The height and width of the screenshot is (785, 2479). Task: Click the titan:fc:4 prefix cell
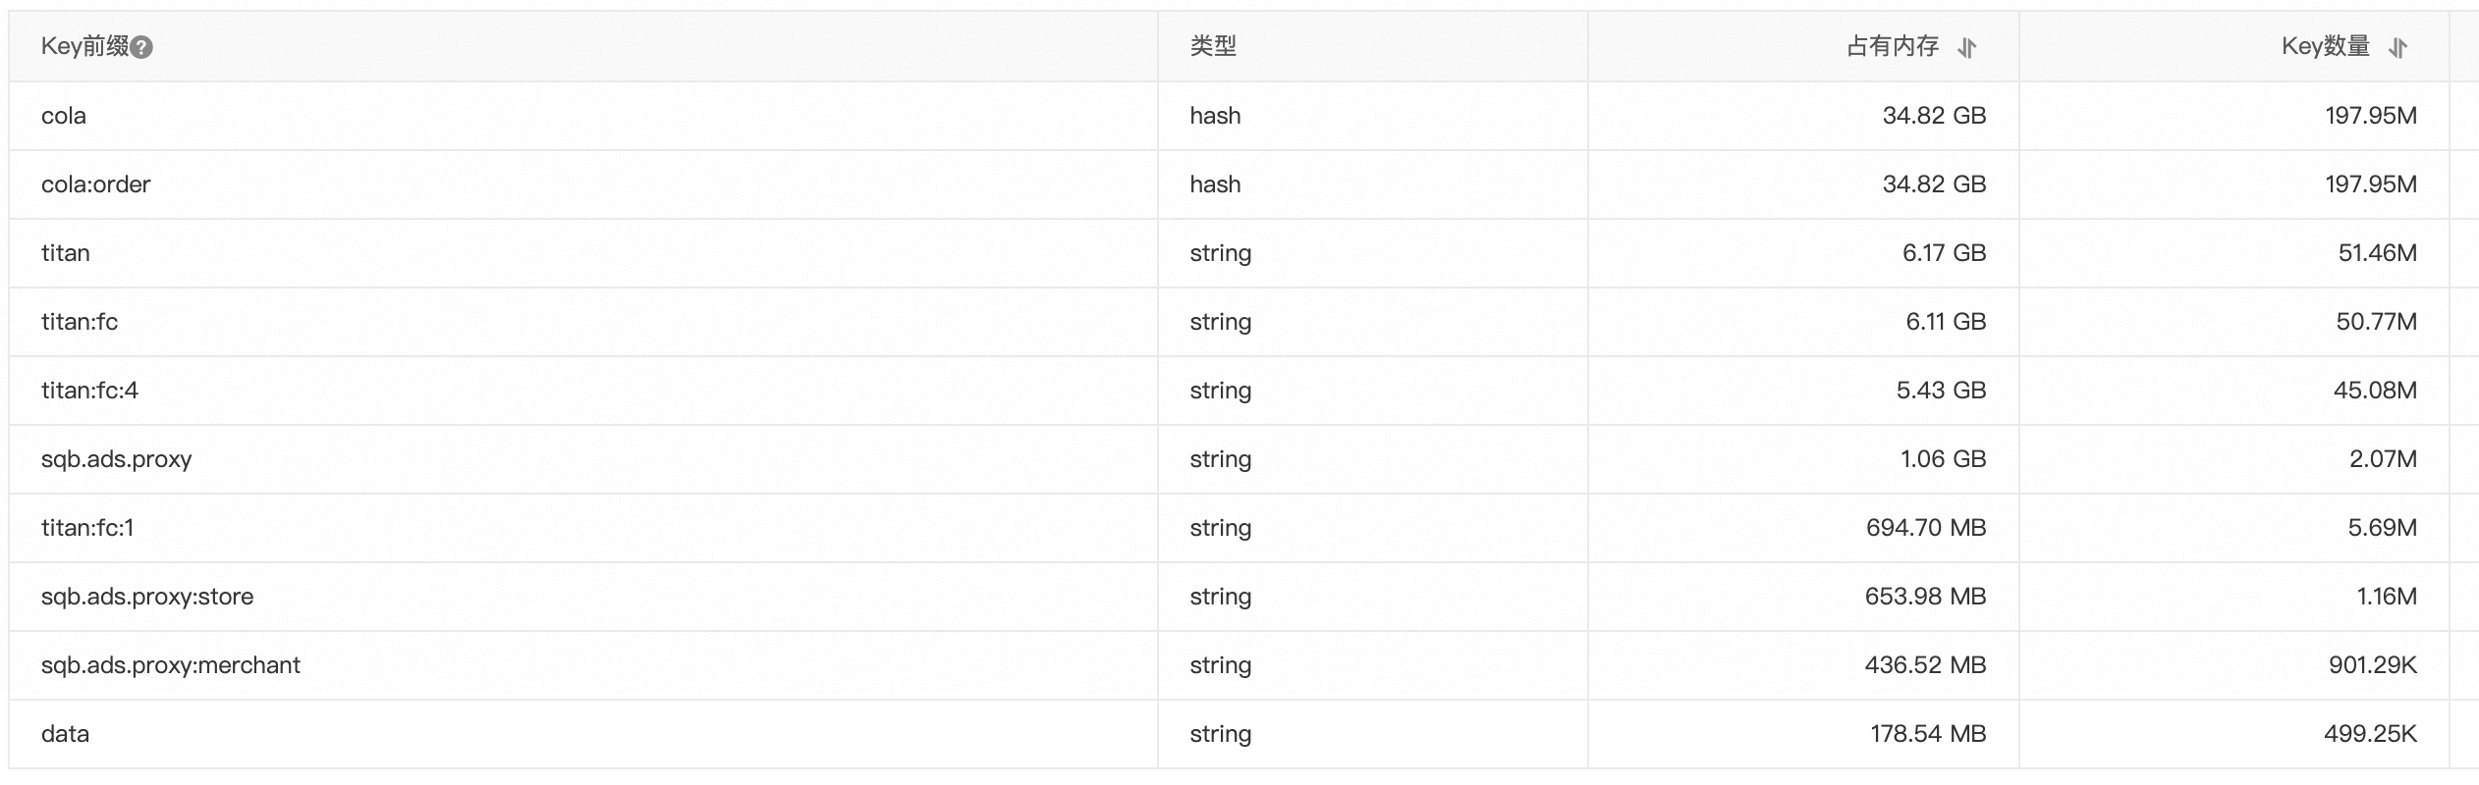point(89,391)
